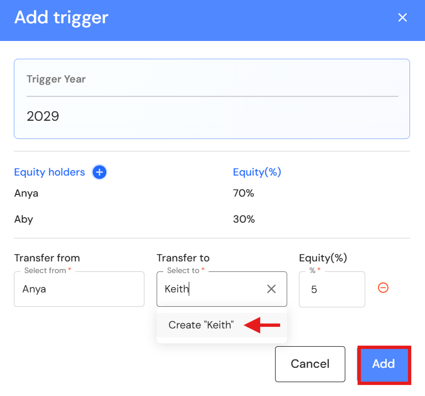Click the Transfer from label
This screenshot has height=396, width=425.
coord(47,258)
